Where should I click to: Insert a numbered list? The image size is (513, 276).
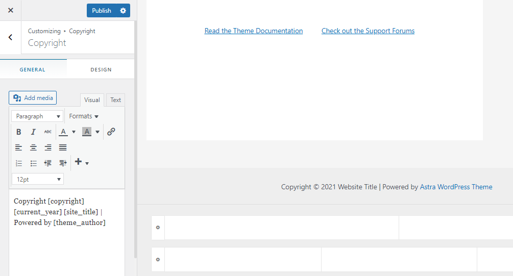click(19, 163)
